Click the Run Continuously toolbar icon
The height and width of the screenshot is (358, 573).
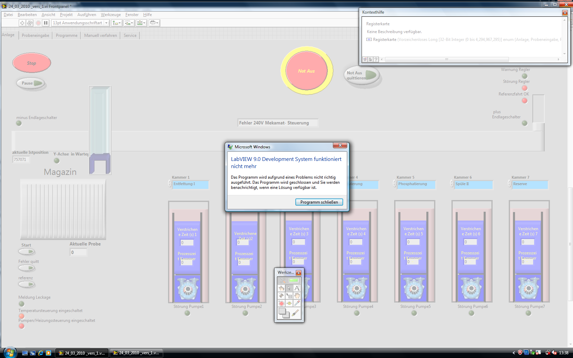pos(30,23)
